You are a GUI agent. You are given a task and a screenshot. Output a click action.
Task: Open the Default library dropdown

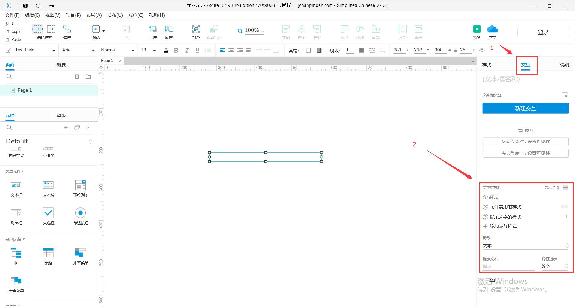click(49, 141)
